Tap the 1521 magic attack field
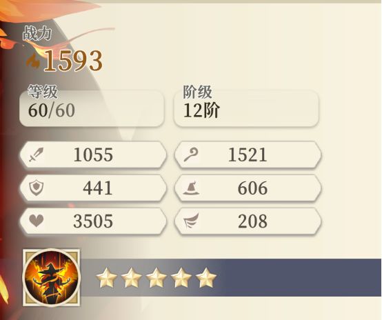This screenshot has width=382, height=320. (248, 154)
